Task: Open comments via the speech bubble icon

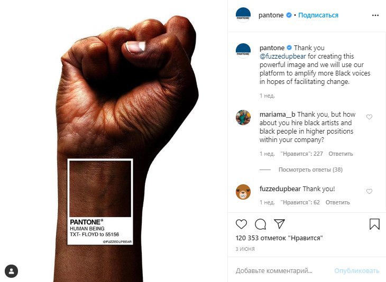Action: (261, 224)
